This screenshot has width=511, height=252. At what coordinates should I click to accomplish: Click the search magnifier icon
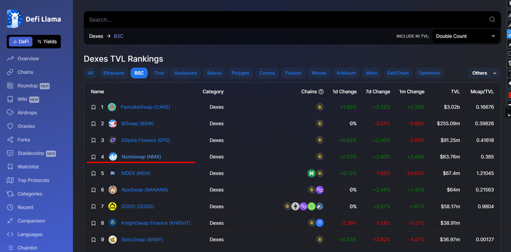[492, 20]
